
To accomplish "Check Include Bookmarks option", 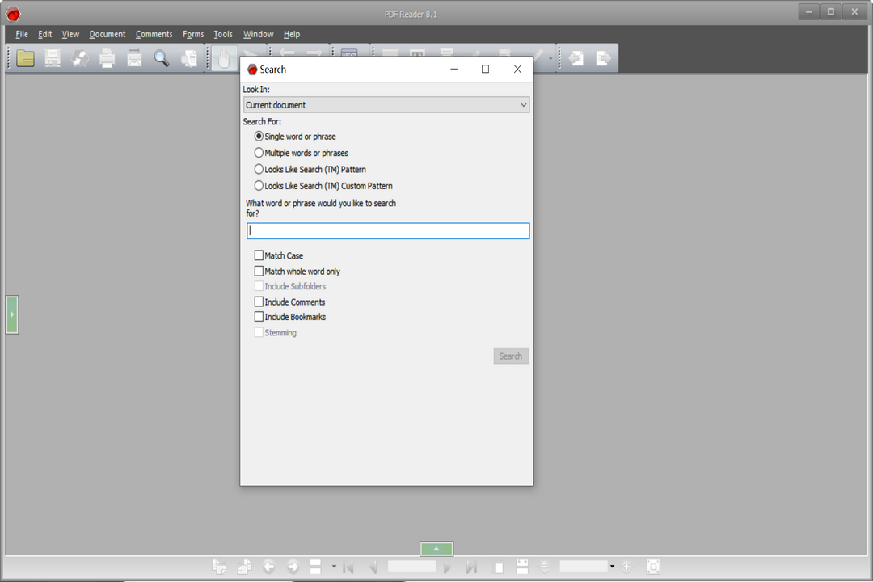I will point(259,317).
